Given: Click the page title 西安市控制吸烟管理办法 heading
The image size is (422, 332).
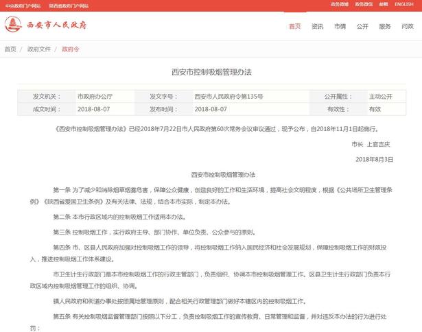Looking at the screenshot, I should click(211, 72).
